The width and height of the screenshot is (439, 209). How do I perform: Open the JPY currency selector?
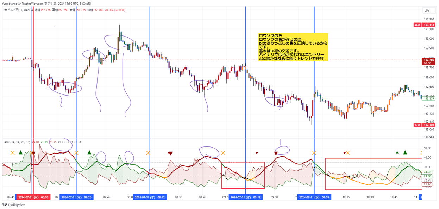(427, 11)
